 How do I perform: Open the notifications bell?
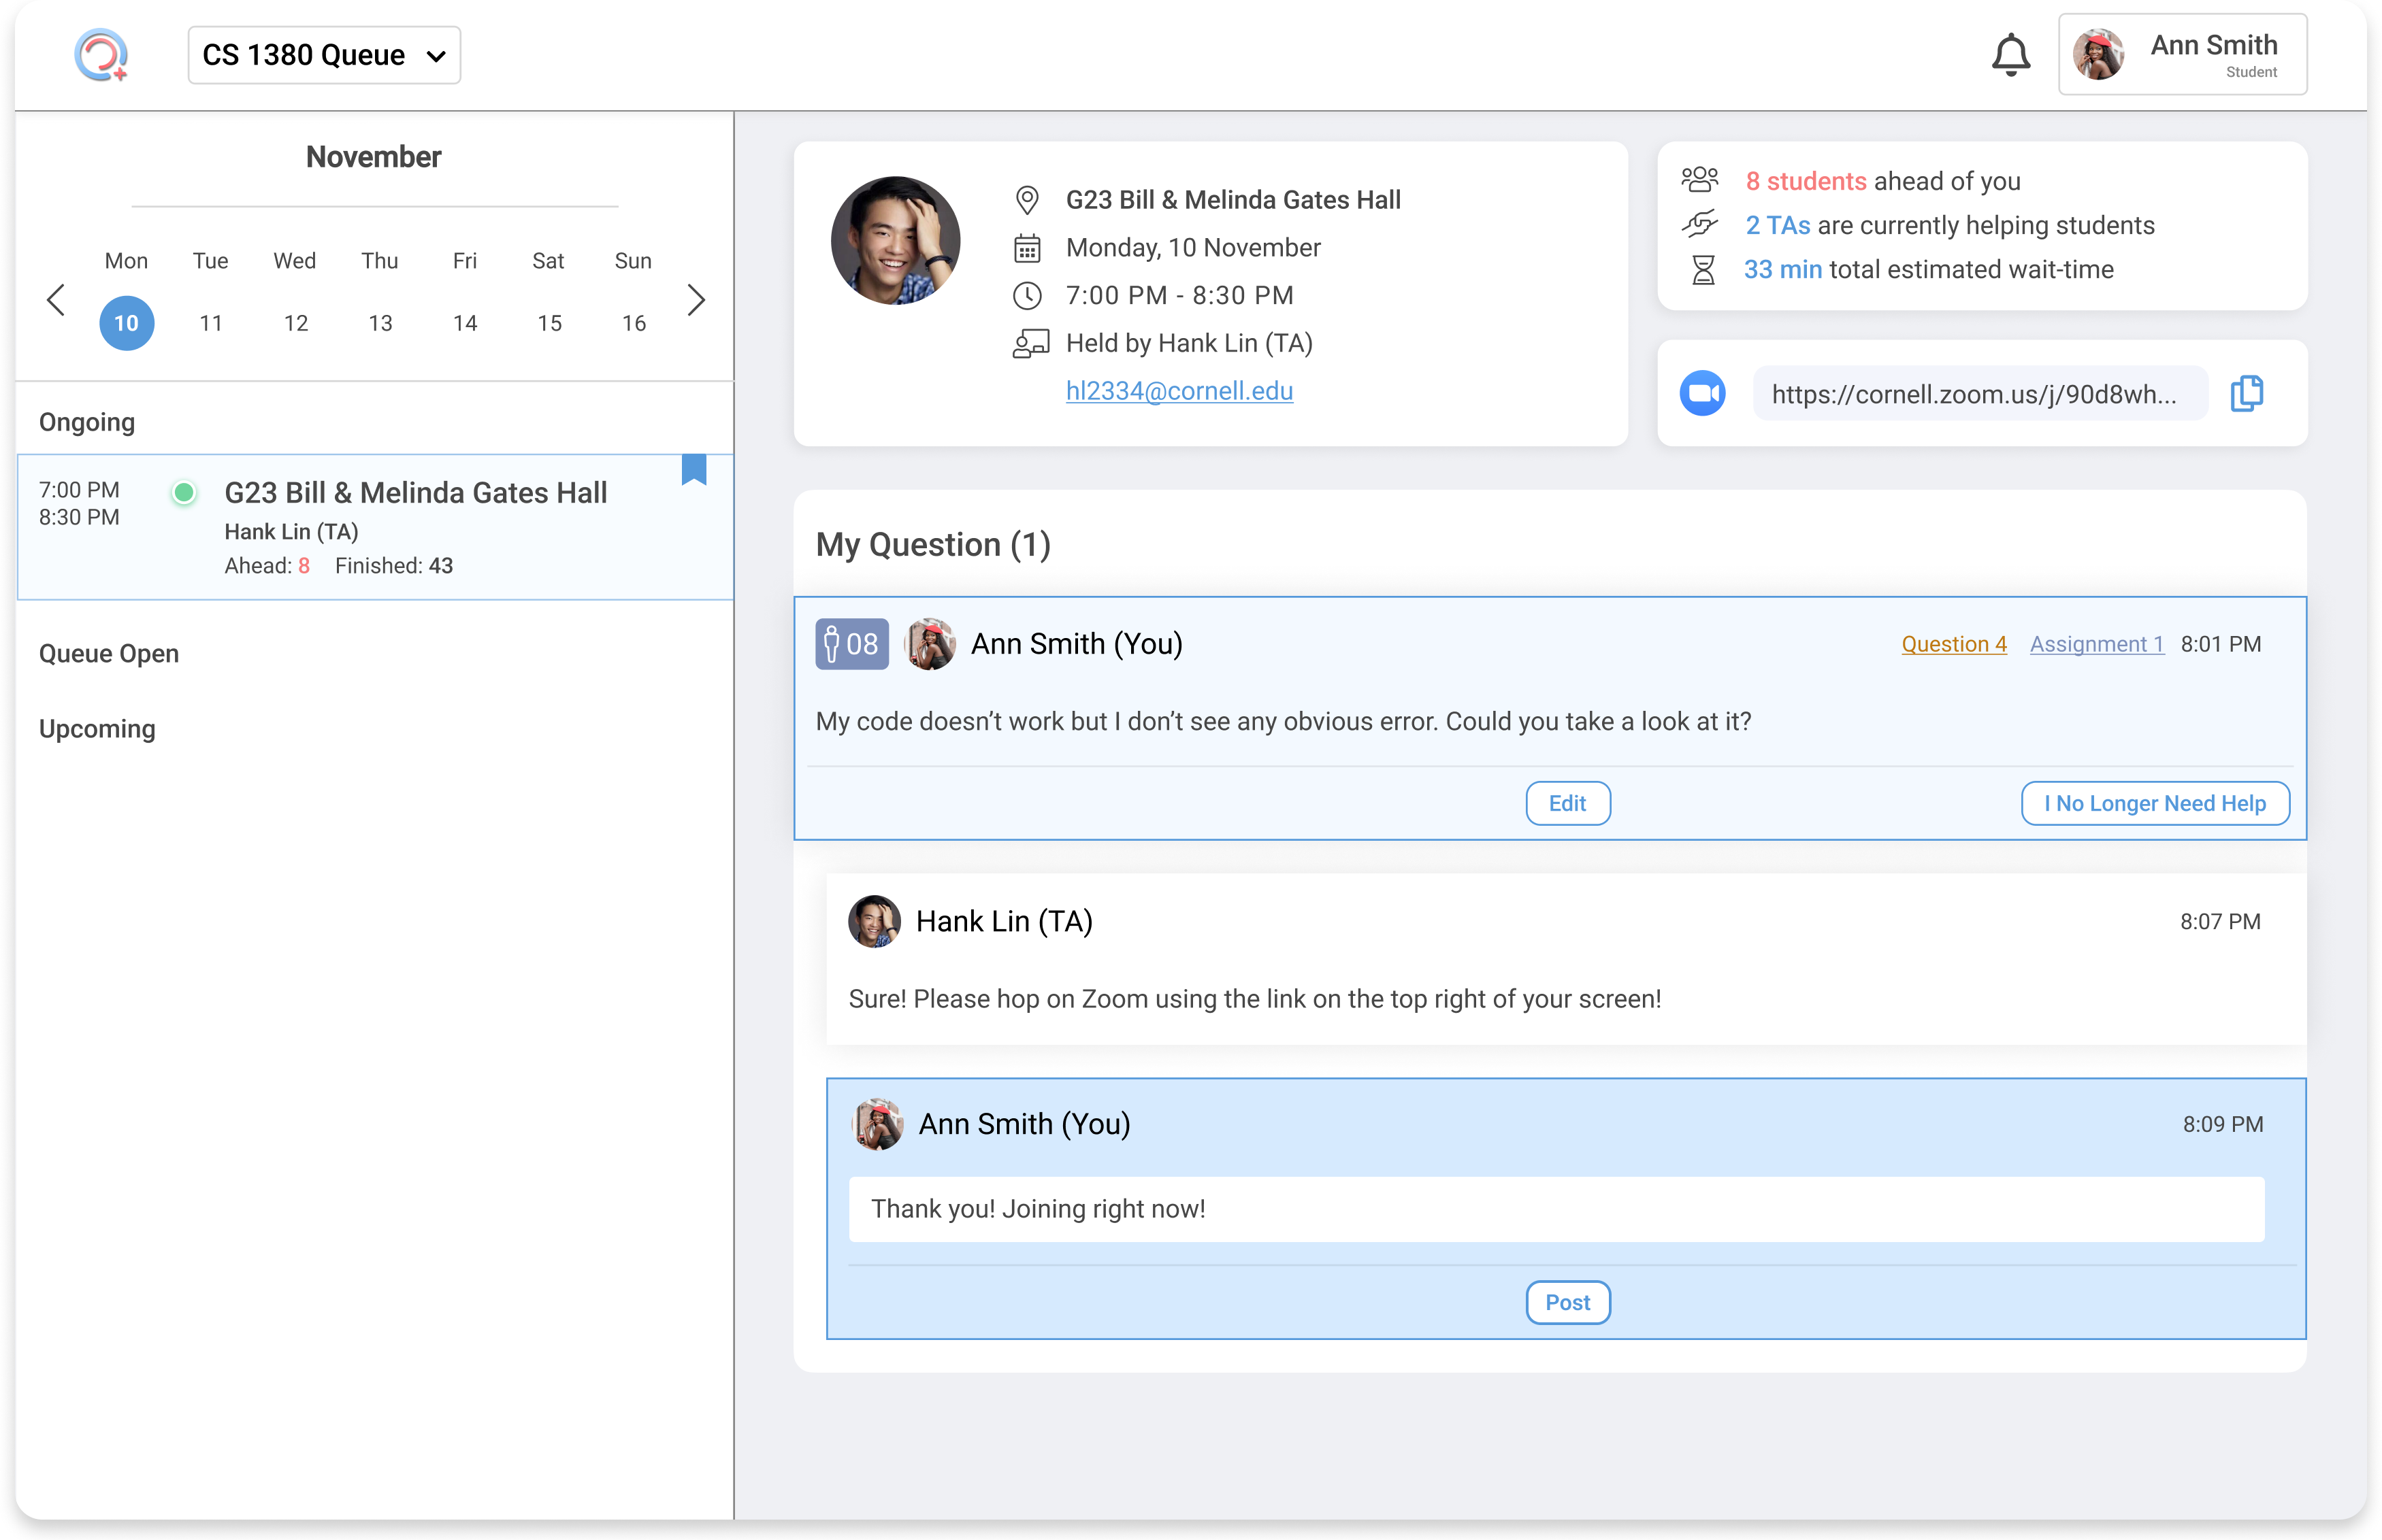pyautogui.click(x=2010, y=55)
